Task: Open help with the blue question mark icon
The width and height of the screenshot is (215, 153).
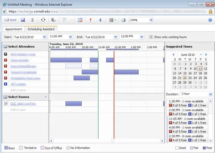Action: (x=210, y=20)
